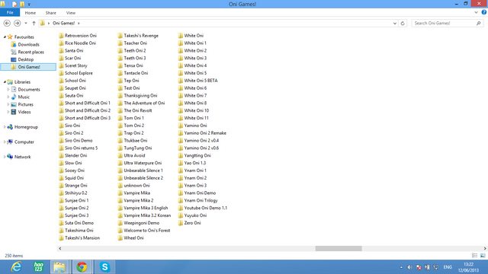Select the Retroversion Oni folder icon
This screenshot has height=274, width=488.
(61, 36)
